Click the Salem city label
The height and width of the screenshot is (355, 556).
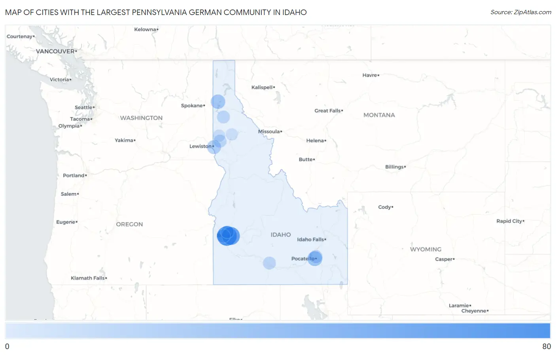(69, 194)
